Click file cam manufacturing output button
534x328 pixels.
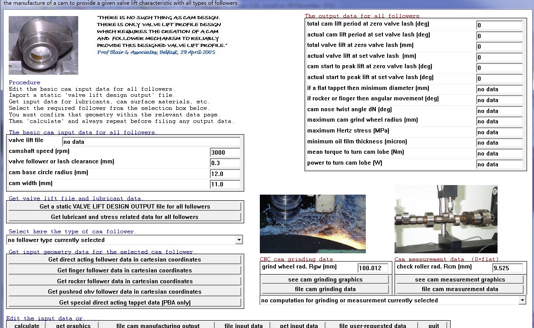click(x=158, y=325)
